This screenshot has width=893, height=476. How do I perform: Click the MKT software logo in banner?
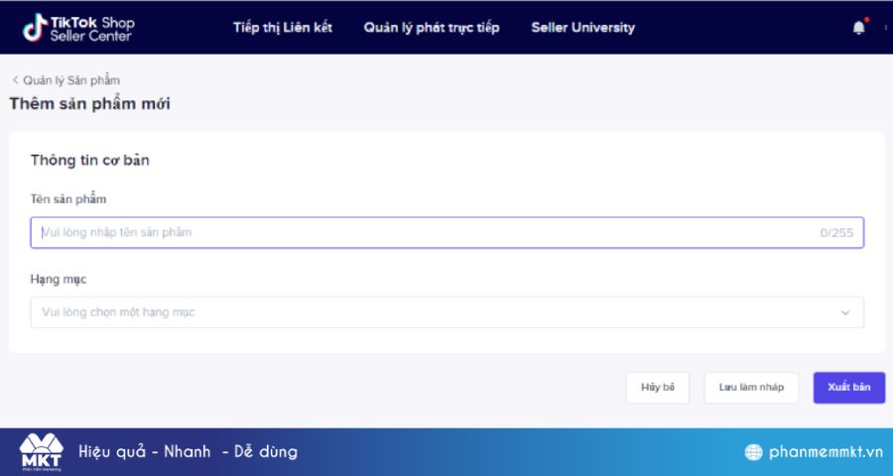(x=41, y=452)
